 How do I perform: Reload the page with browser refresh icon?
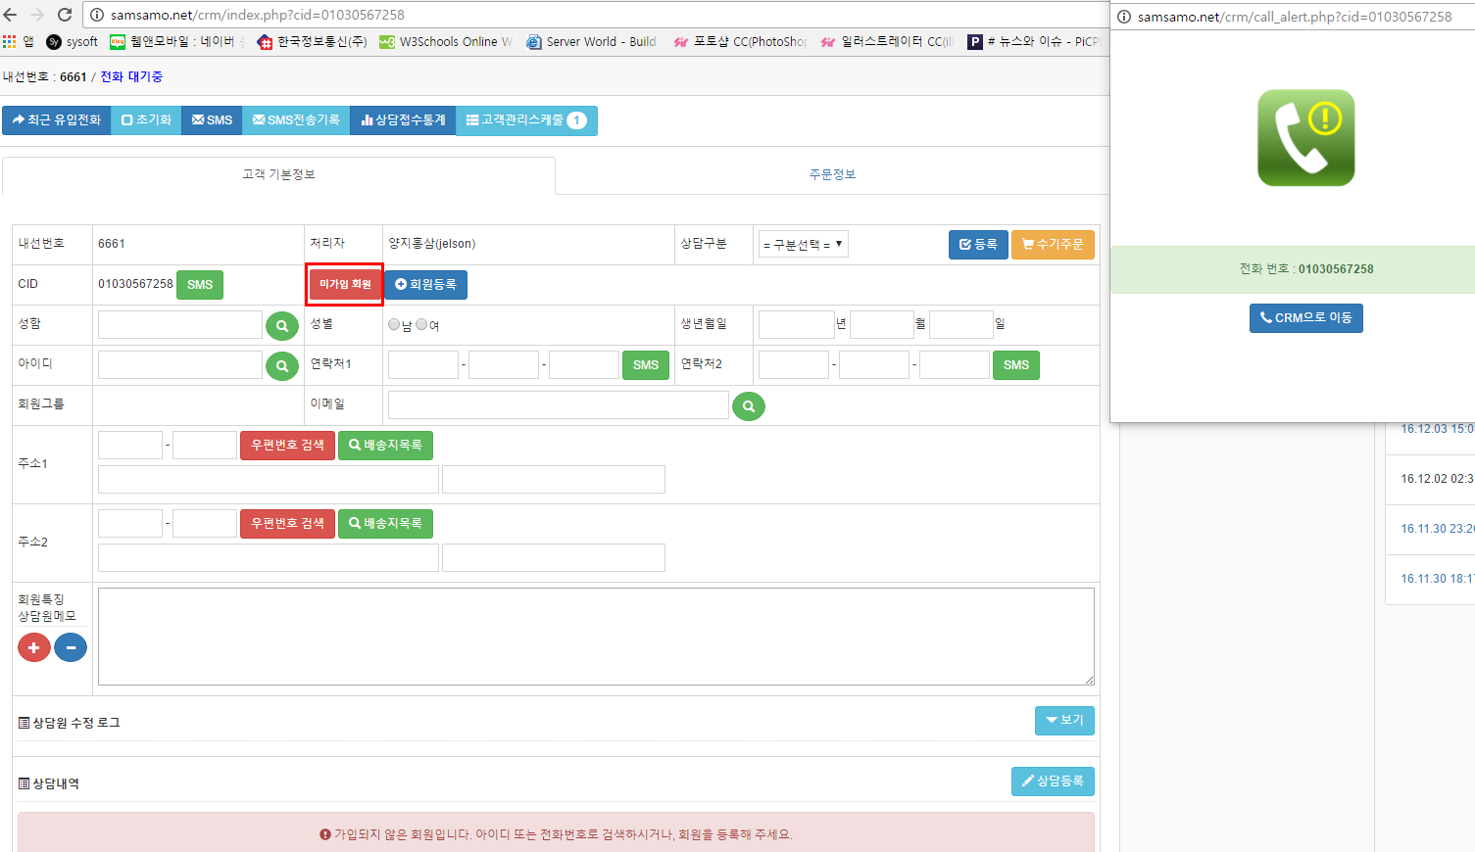(65, 15)
